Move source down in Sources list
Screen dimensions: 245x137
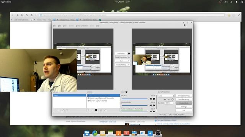[x=105, y=110]
